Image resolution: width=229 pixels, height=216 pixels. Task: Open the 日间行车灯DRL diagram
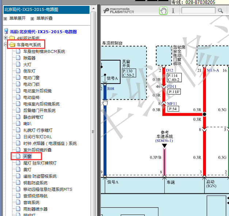click(38, 137)
